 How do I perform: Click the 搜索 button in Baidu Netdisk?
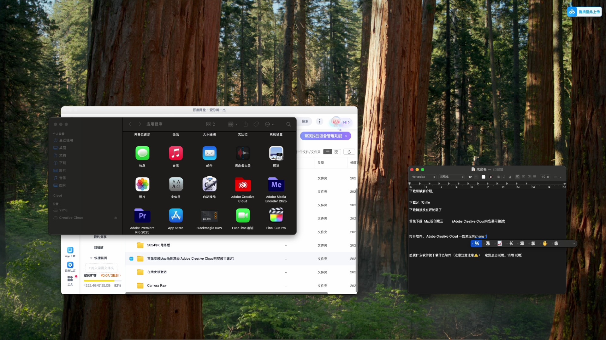tap(305, 121)
